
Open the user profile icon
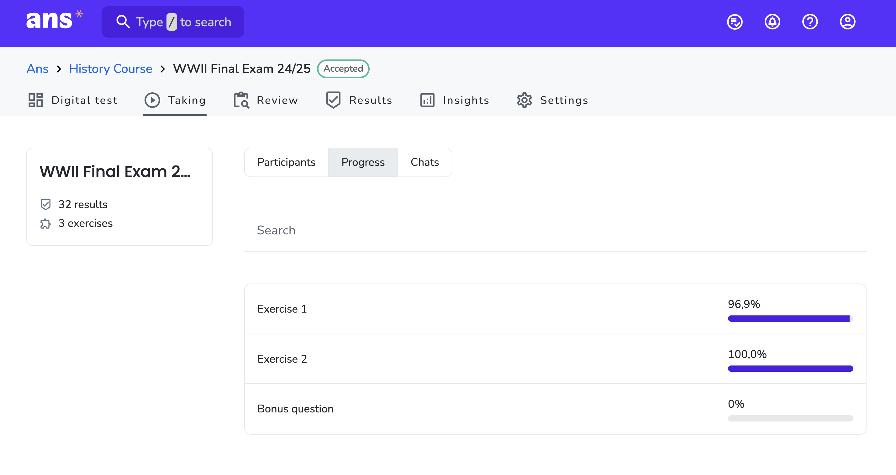tap(847, 22)
